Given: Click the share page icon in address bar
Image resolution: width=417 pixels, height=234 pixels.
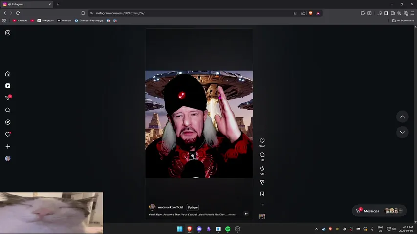Looking at the screenshot, I should coord(303,13).
